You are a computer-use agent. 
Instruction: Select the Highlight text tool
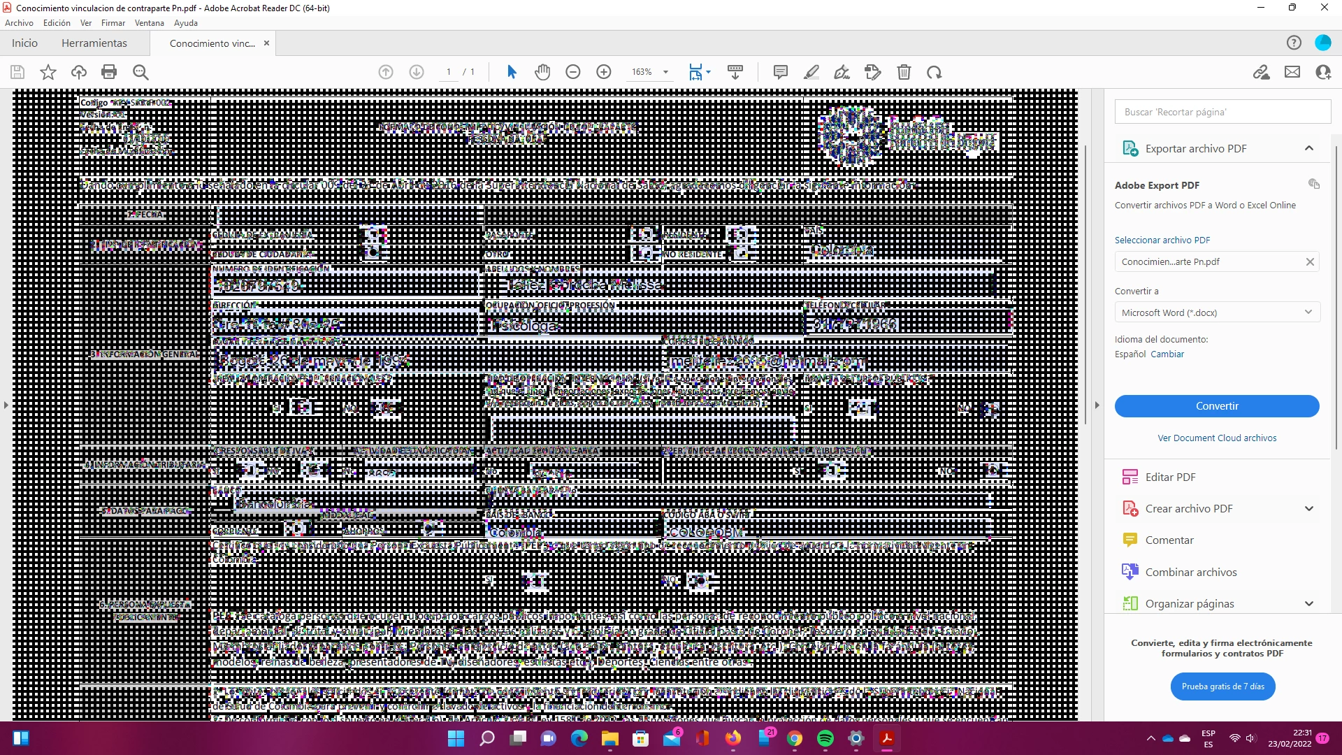click(811, 72)
